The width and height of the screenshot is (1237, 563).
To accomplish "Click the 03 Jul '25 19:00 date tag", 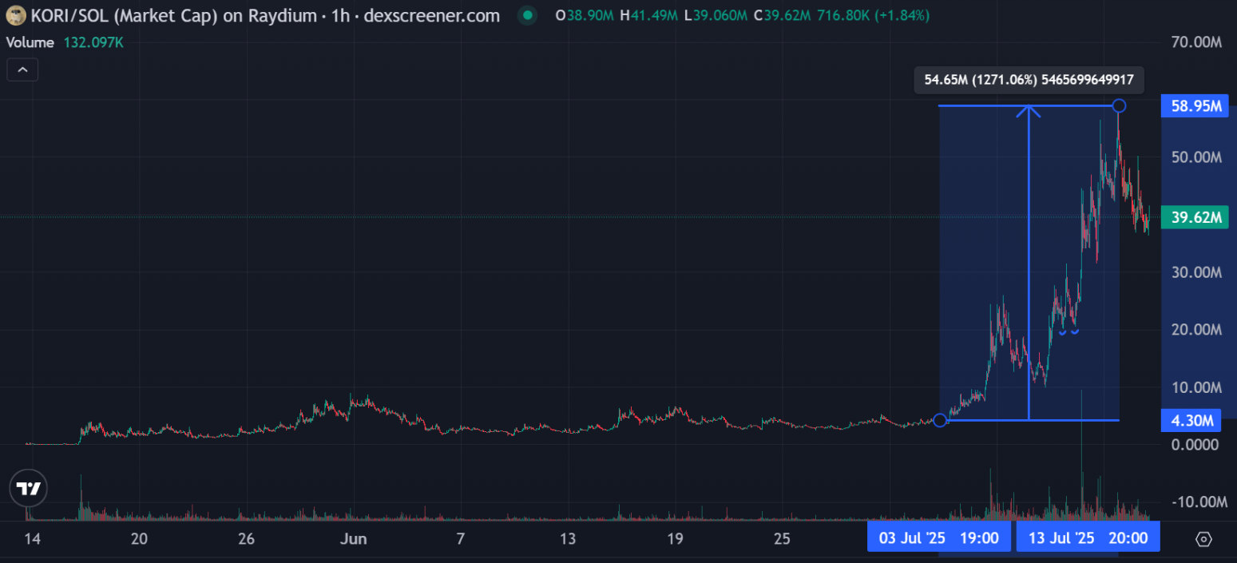I will (939, 537).
